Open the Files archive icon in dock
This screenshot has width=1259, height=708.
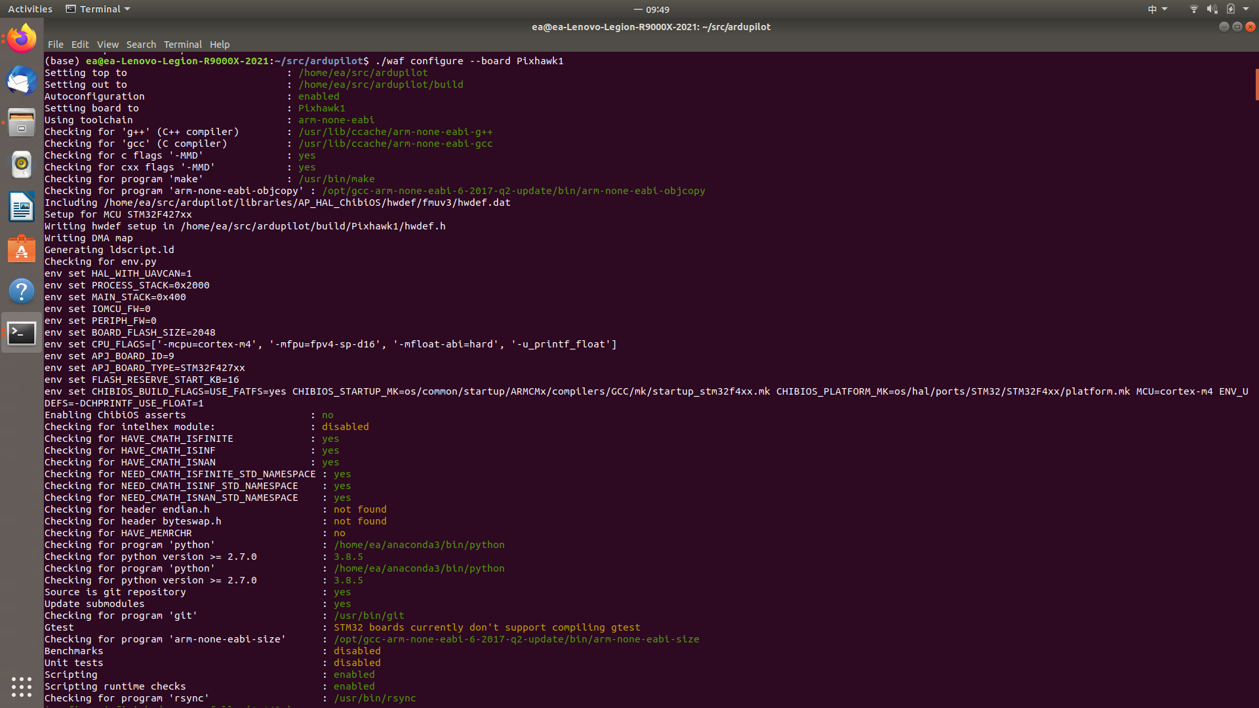[22, 123]
